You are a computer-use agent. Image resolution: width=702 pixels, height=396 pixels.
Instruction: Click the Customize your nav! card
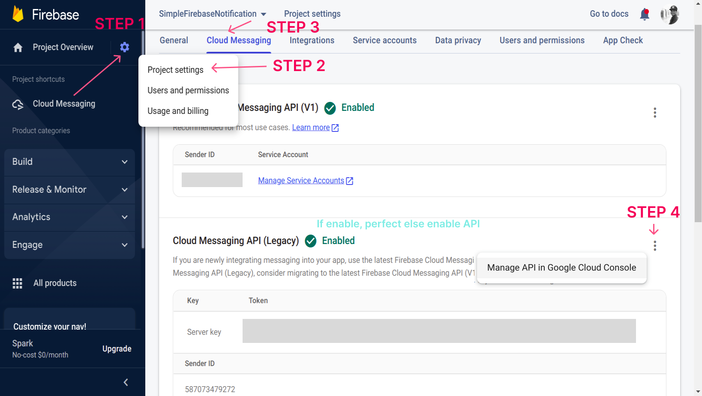click(69, 319)
